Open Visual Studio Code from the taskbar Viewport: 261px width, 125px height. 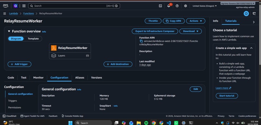point(169,123)
